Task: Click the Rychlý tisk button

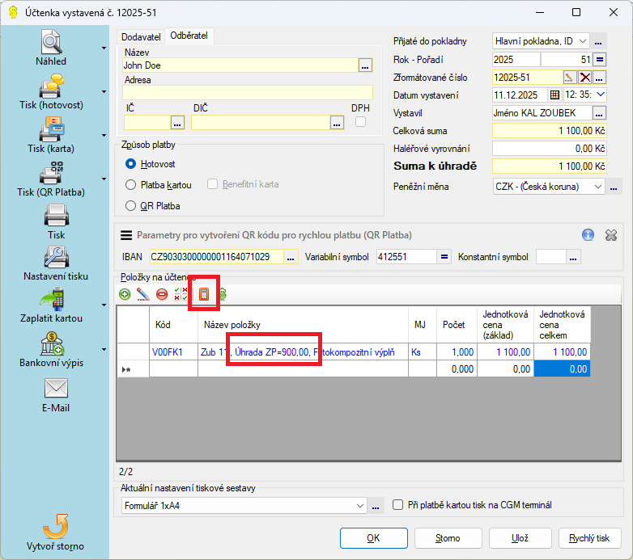Action: tap(589, 537)
